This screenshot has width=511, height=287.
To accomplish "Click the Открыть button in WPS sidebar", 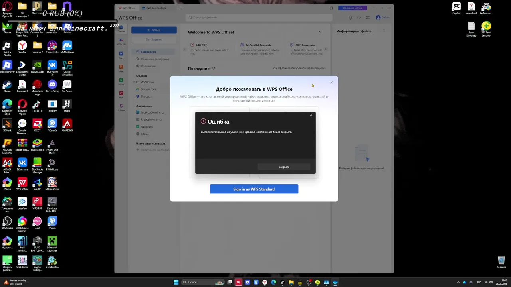I will tap(154, 39).
